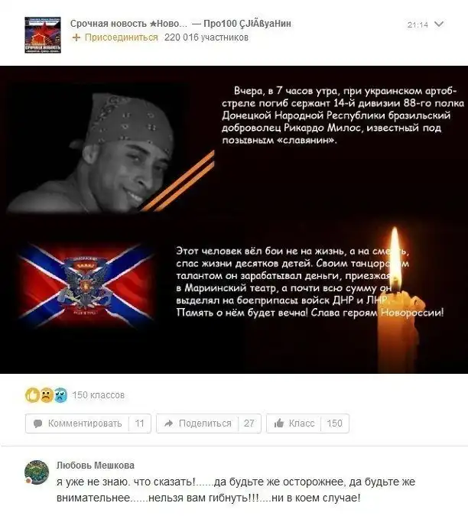468x516 pixels.
Task: Click the orange plus join icon
Action: 76,37
